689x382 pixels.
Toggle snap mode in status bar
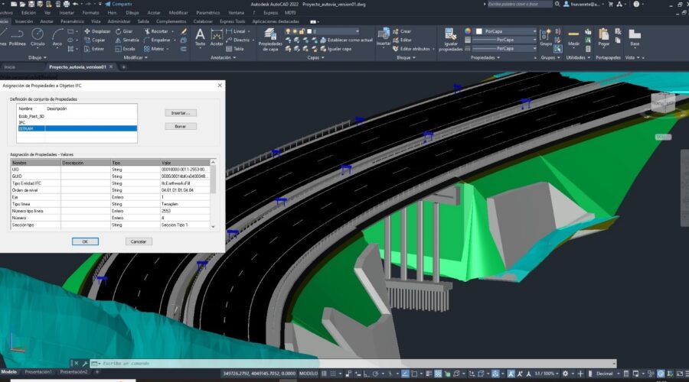[333, 374]
